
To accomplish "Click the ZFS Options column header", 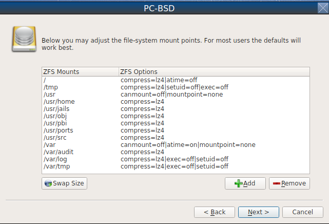I will coord(214,72).
